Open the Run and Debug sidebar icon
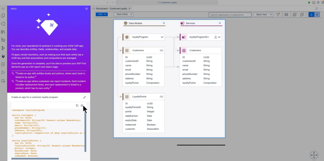 (3, 72)
